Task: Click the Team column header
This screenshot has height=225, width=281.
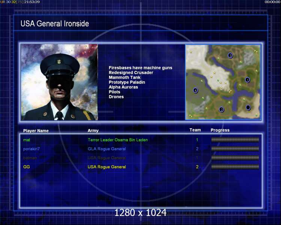Action: coord(195,130)
